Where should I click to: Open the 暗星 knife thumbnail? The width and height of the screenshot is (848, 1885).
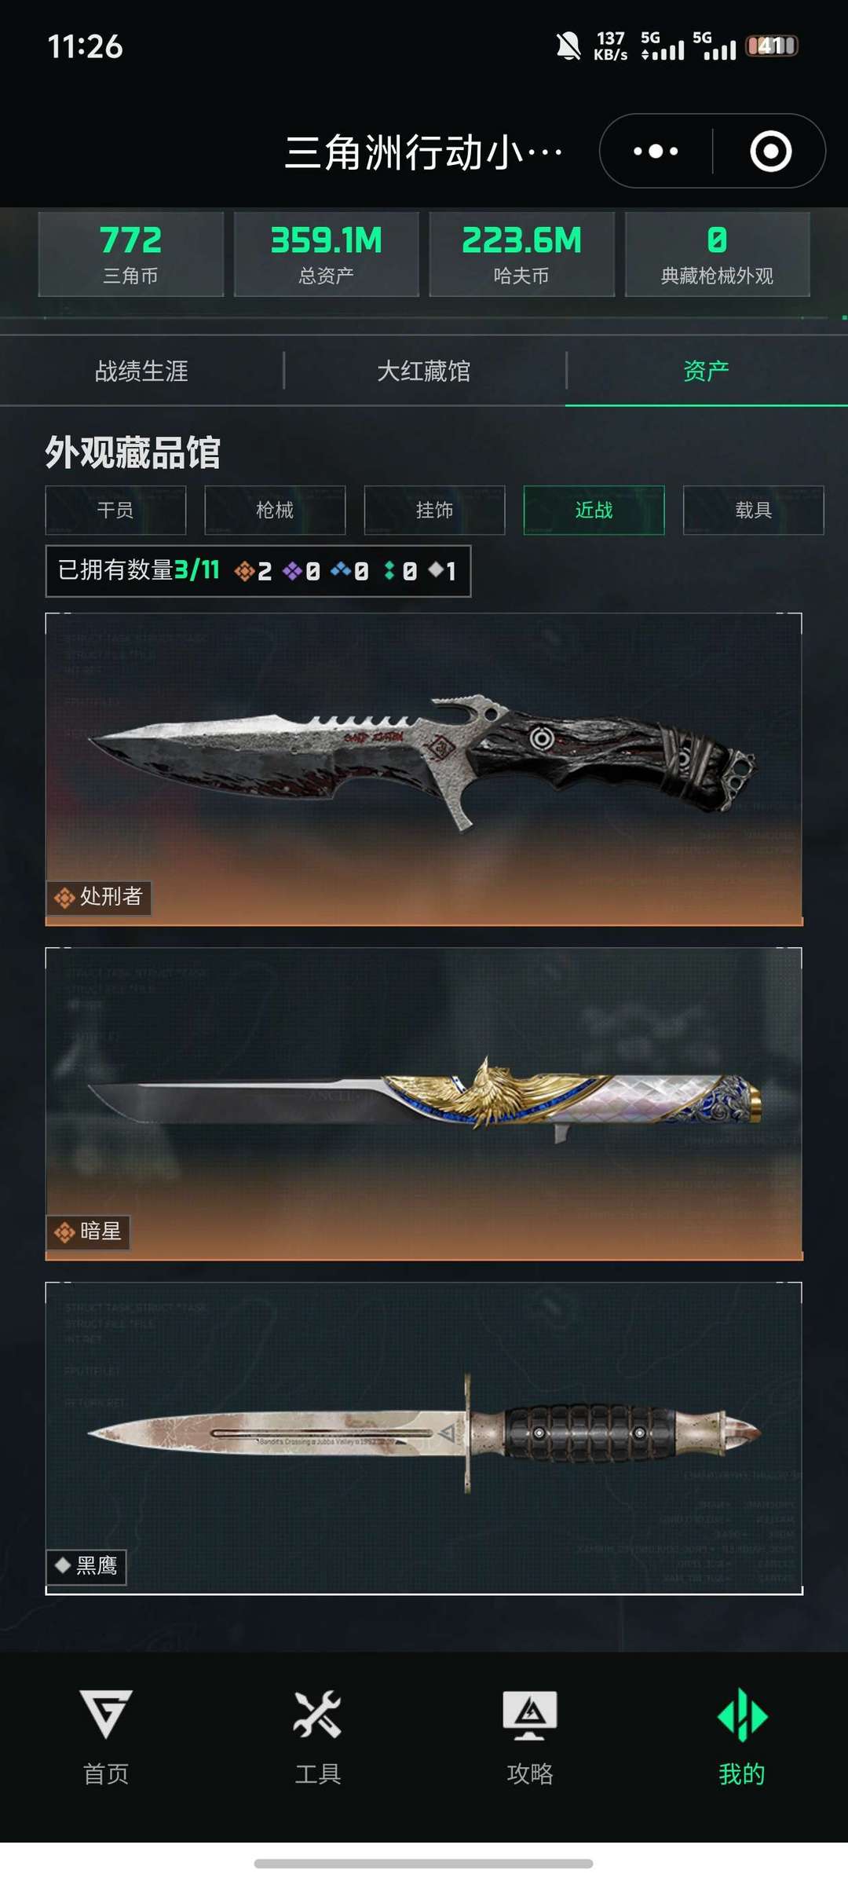[424, 1104]
